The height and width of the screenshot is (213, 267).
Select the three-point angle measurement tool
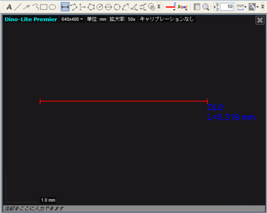click(x=134, y=7)
